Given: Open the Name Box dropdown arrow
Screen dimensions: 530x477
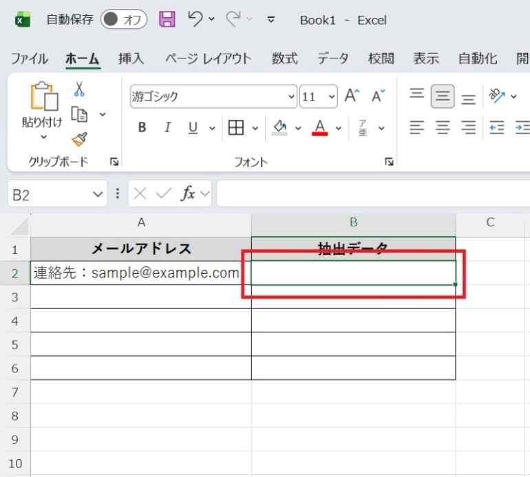Looking at the screenshot, I should (98, 194).
